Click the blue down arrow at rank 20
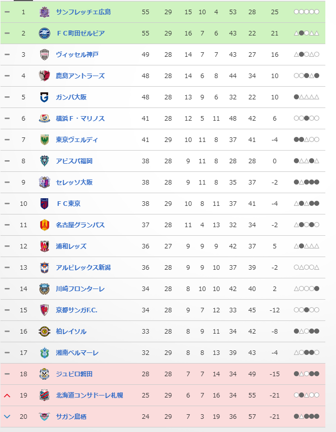 click(7, 417)
